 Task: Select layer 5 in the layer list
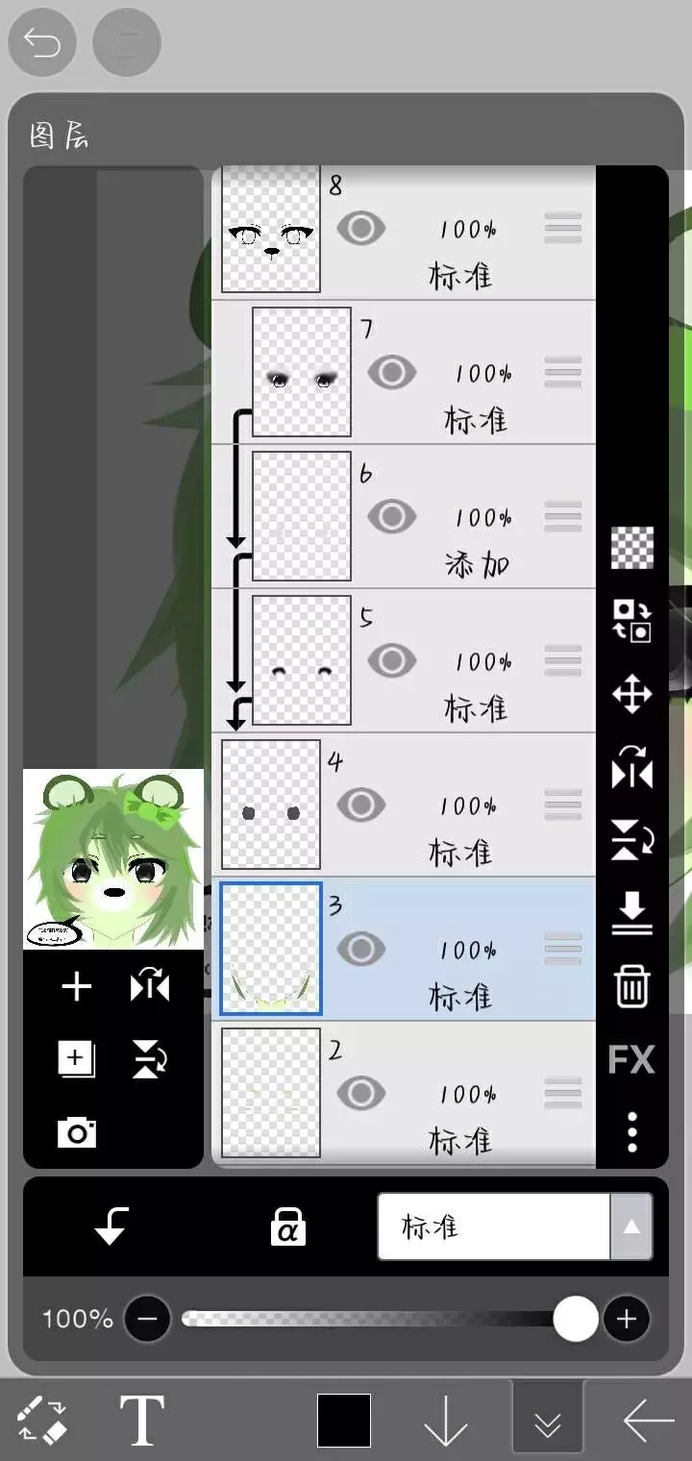[x=404, y=660]
